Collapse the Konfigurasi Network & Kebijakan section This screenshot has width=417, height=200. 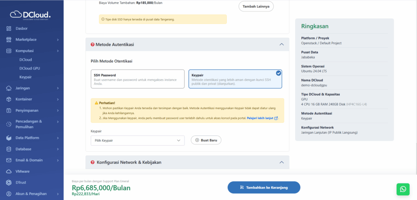(x=281, y=162)
